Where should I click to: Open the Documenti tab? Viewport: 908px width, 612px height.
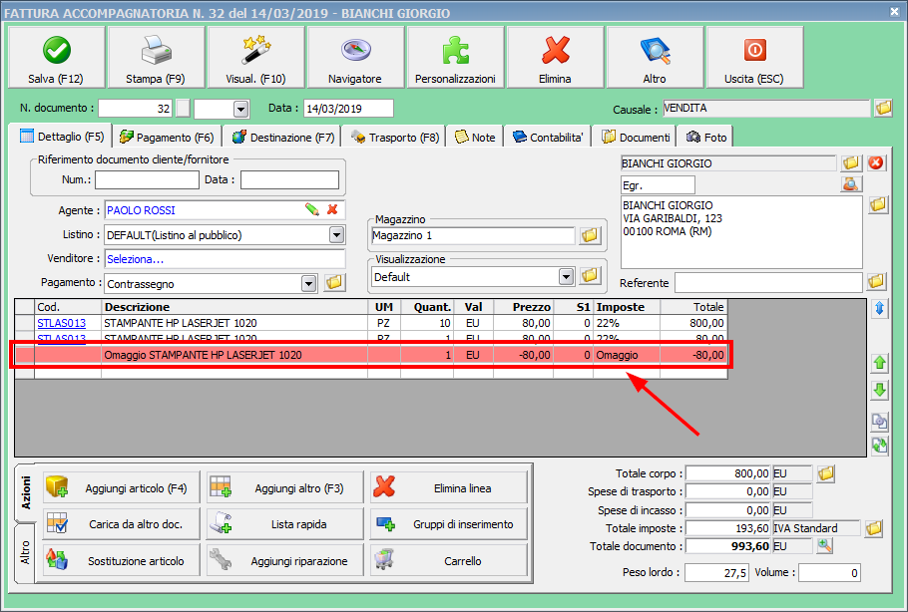[x=636, y=138]
